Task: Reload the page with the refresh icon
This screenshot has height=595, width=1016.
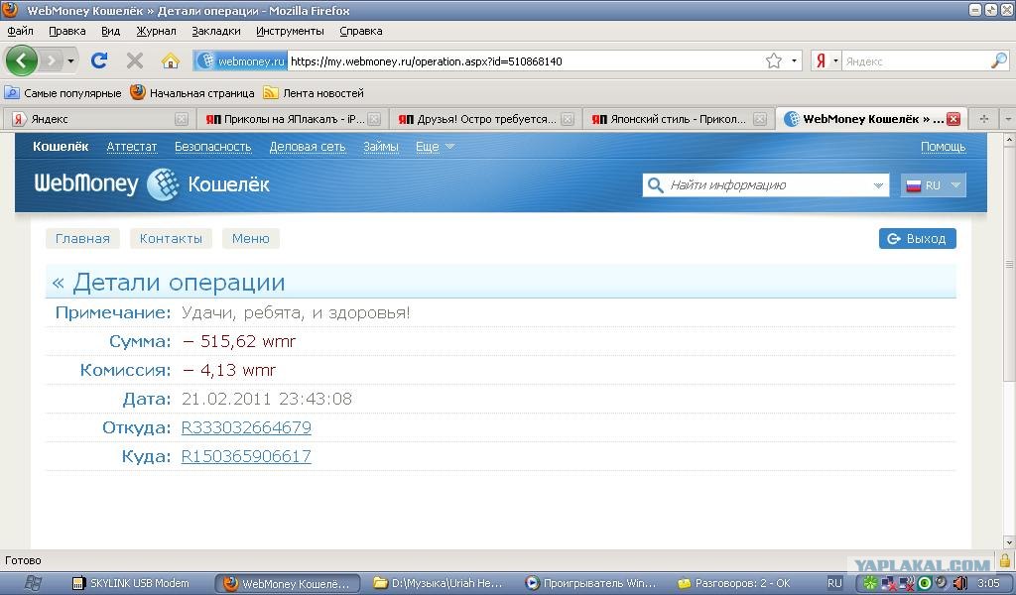Action: click(99, 60)
